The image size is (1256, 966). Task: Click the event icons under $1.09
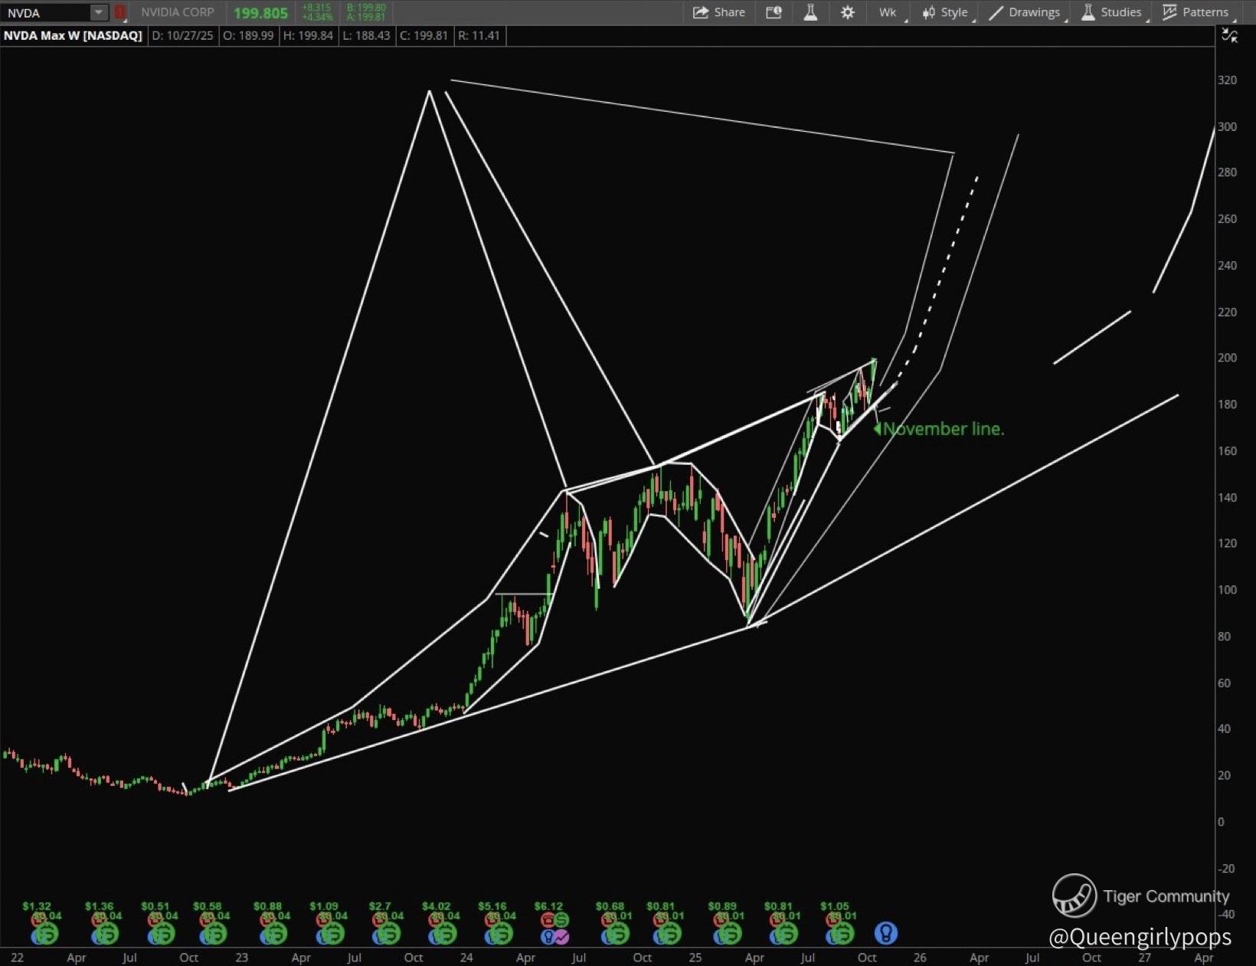(329, 928)
